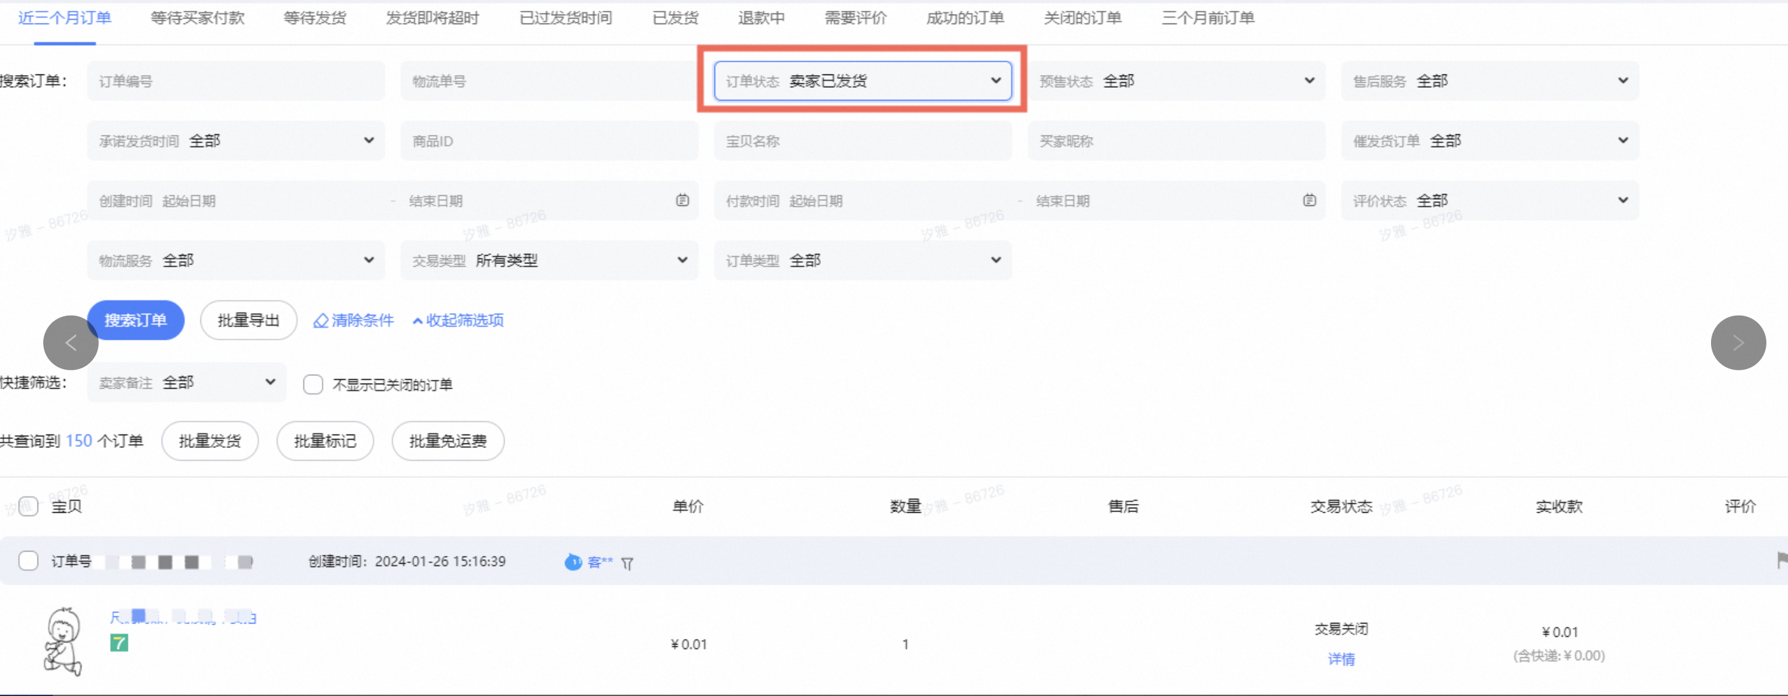This screenshot has height=696, width=1788.
Task: Focus the 买家昵称 input field
Action: coord(1177,141)
